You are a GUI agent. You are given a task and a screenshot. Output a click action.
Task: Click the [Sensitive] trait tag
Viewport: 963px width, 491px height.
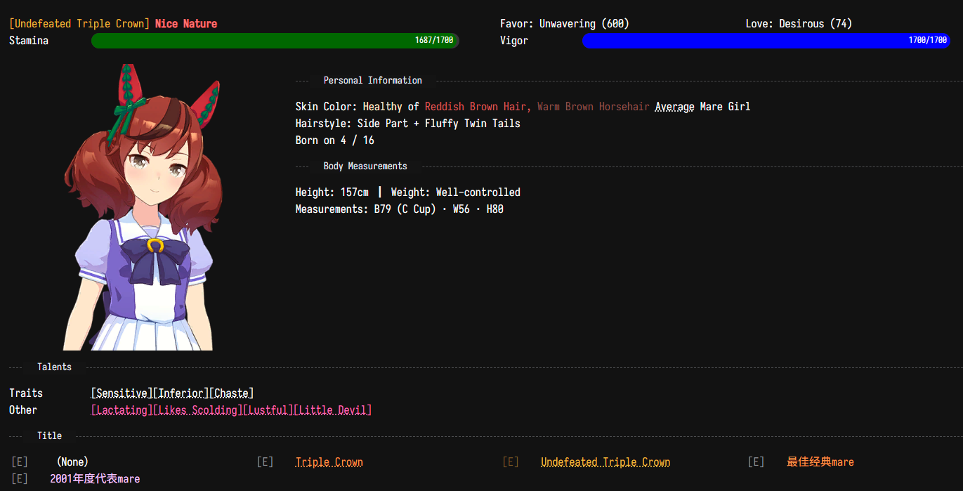click(x=122, y=393)
